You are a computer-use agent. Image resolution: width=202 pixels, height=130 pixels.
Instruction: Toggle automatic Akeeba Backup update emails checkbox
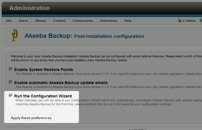pyautogui.click(x=11, y=82)
